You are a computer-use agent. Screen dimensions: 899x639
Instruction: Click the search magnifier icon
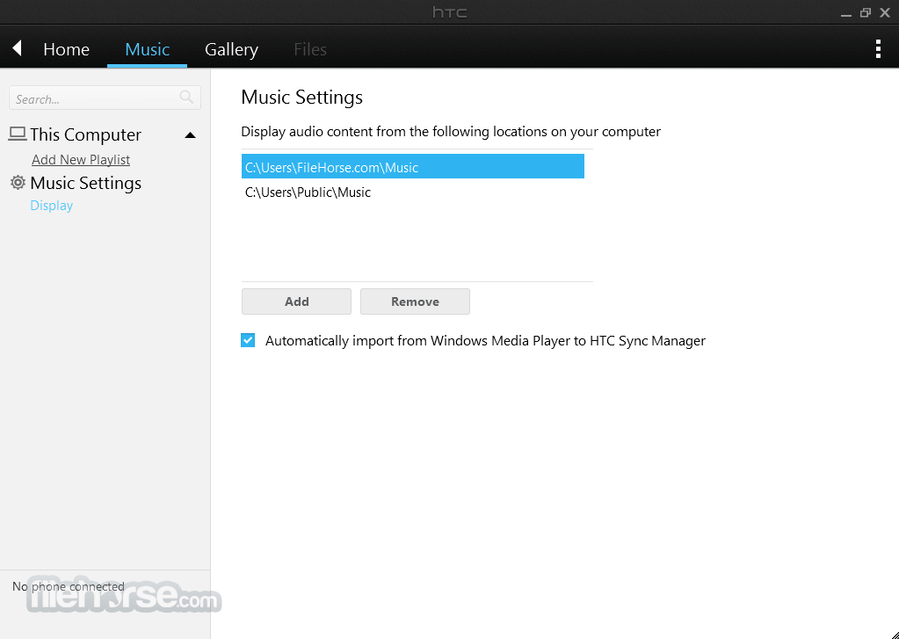186,98
